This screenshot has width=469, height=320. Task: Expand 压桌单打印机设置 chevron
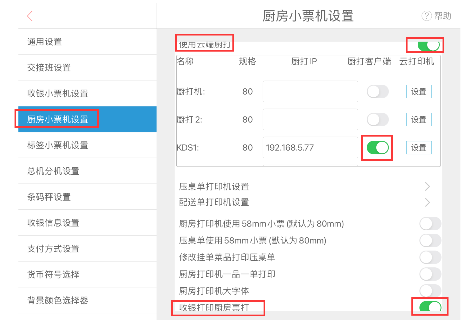click(427, 187)
